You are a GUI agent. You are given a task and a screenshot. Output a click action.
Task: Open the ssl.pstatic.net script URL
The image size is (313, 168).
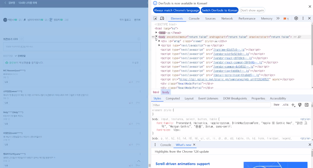point(224,79)
